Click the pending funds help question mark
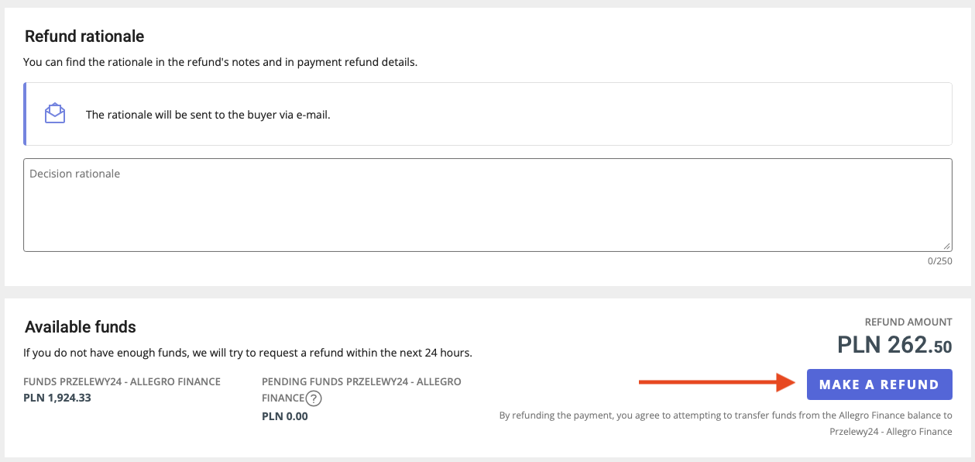 314,398
